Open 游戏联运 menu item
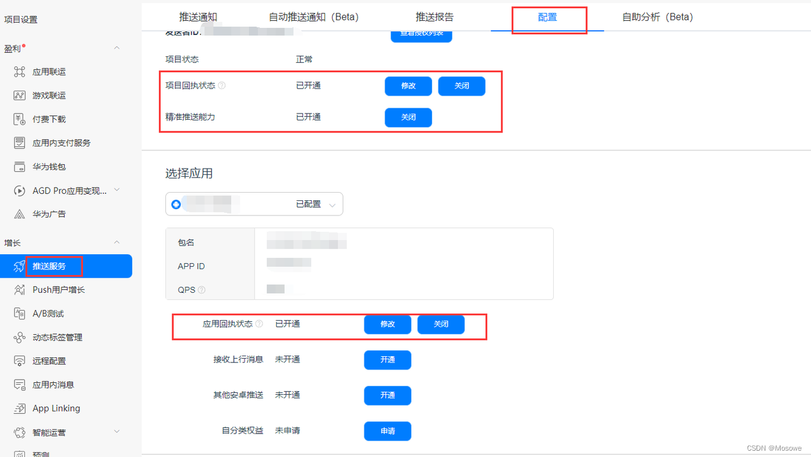 [49, 96]
